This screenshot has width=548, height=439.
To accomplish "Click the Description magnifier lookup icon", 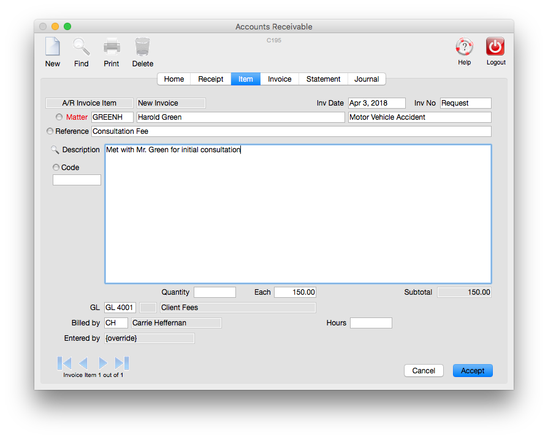I will [x=56, y=150].
